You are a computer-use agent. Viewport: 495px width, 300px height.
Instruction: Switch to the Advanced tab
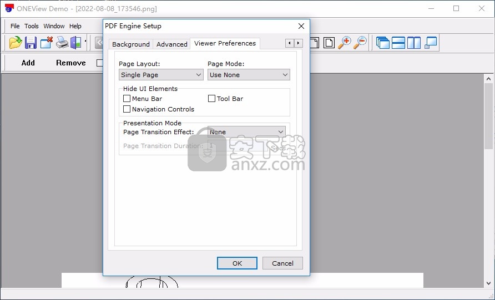171,44
